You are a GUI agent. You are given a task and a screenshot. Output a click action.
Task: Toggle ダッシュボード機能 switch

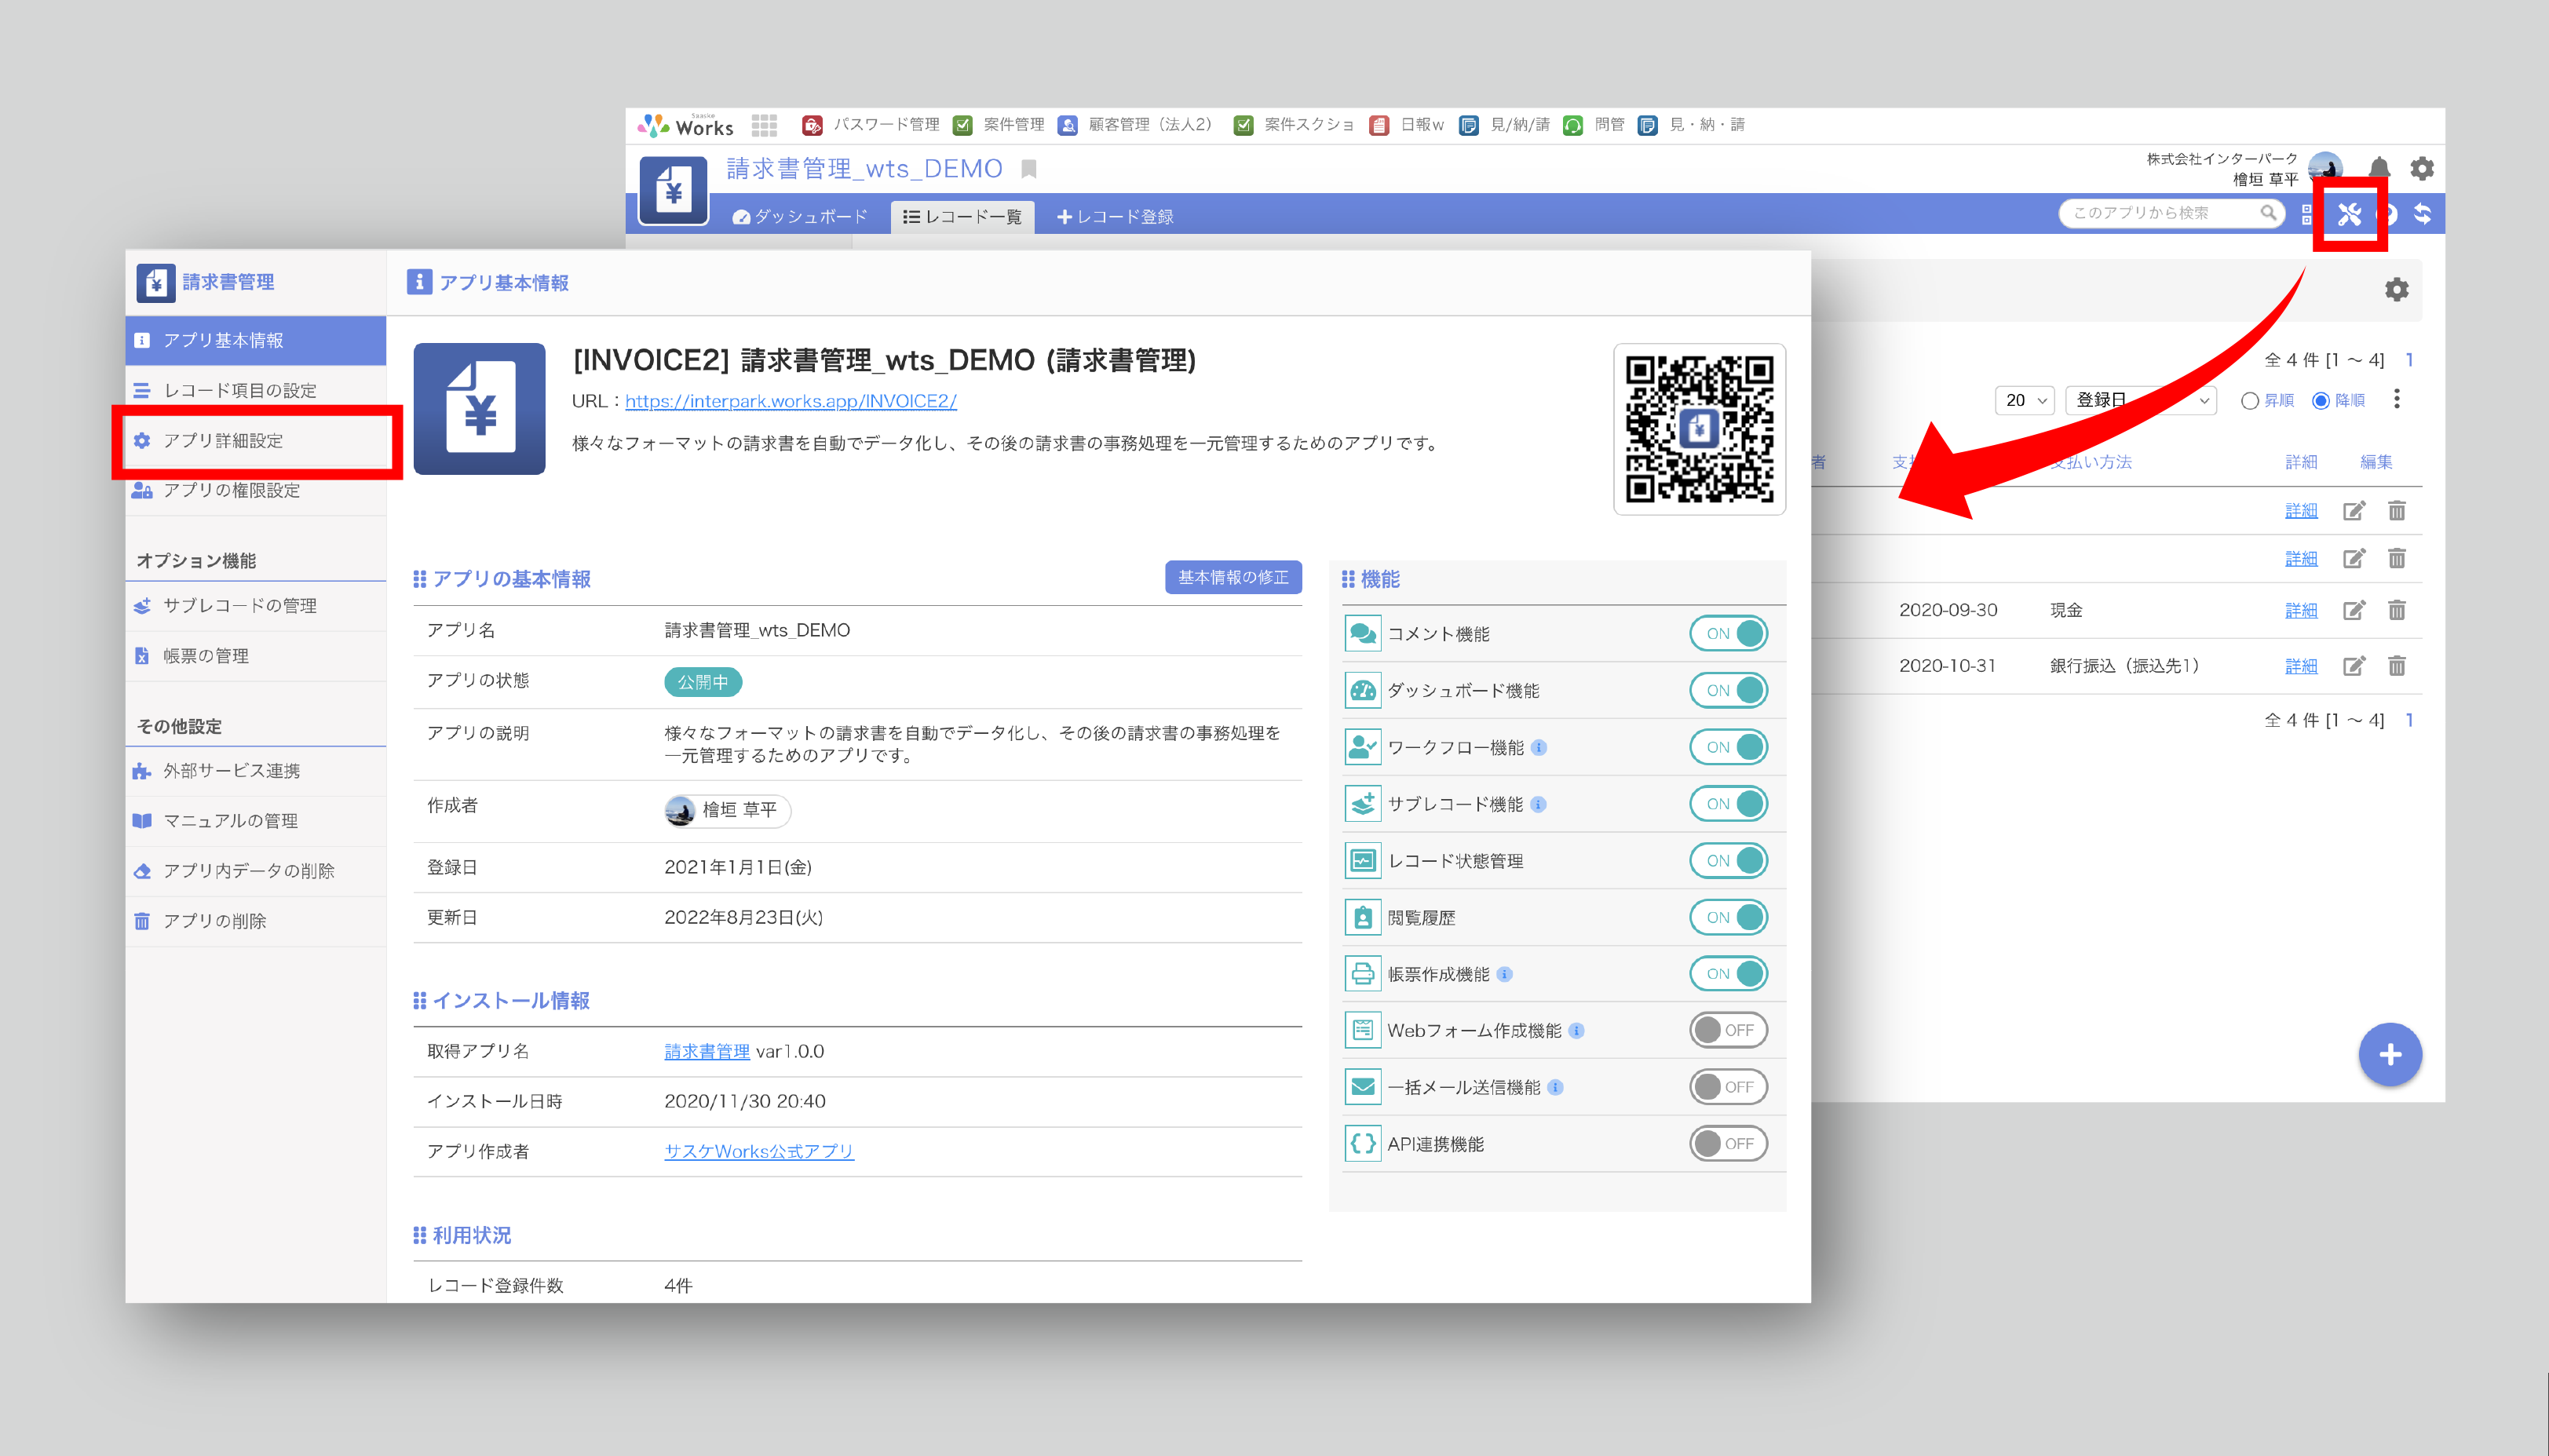tap(1728, 690)
